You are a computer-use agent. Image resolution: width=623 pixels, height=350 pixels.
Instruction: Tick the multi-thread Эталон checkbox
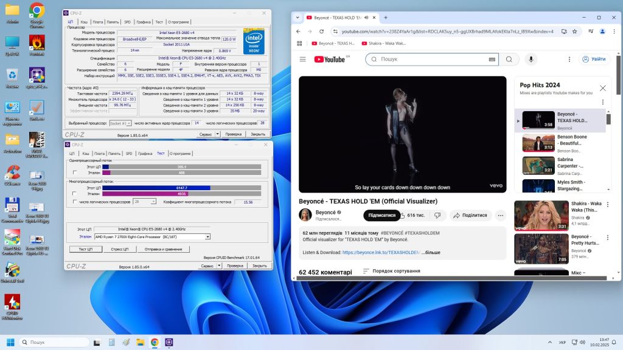pos(75,194)
